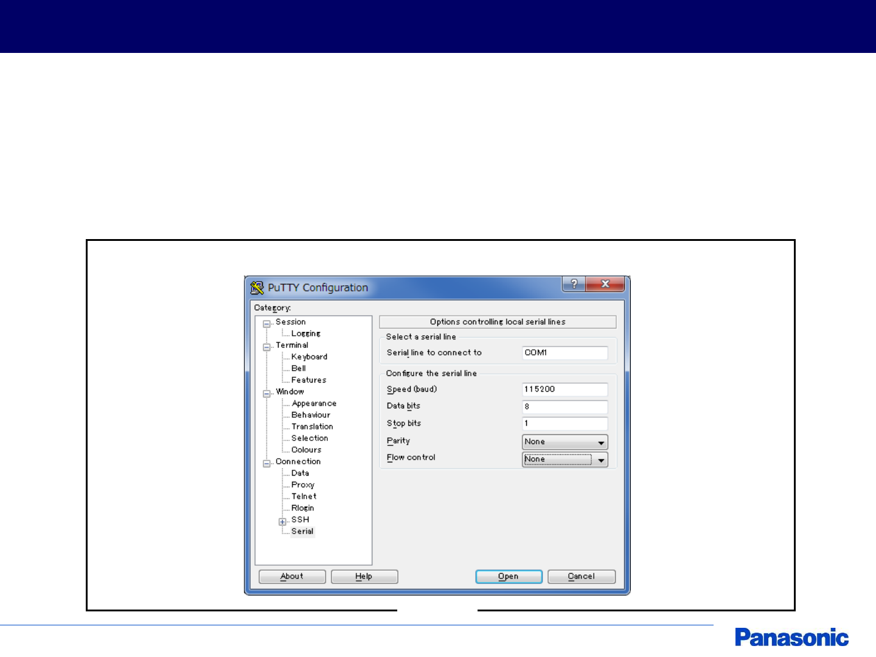Click the Stop bits label
The width and height of the screenshot is (876, 657).
[x=404, y=423]
